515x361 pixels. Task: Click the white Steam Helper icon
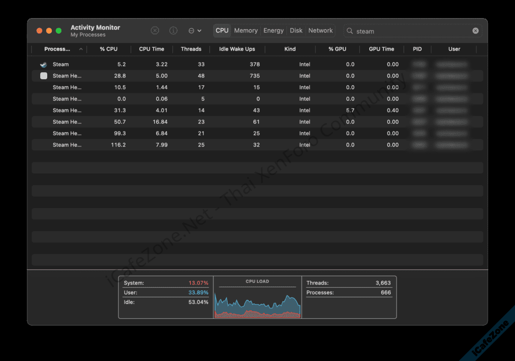pyautogui.click(x=44, y=76)
